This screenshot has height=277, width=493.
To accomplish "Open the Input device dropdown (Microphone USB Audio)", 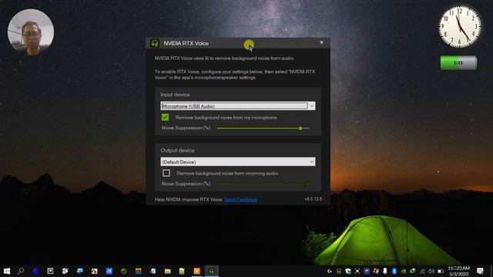I will coord(238,106).
